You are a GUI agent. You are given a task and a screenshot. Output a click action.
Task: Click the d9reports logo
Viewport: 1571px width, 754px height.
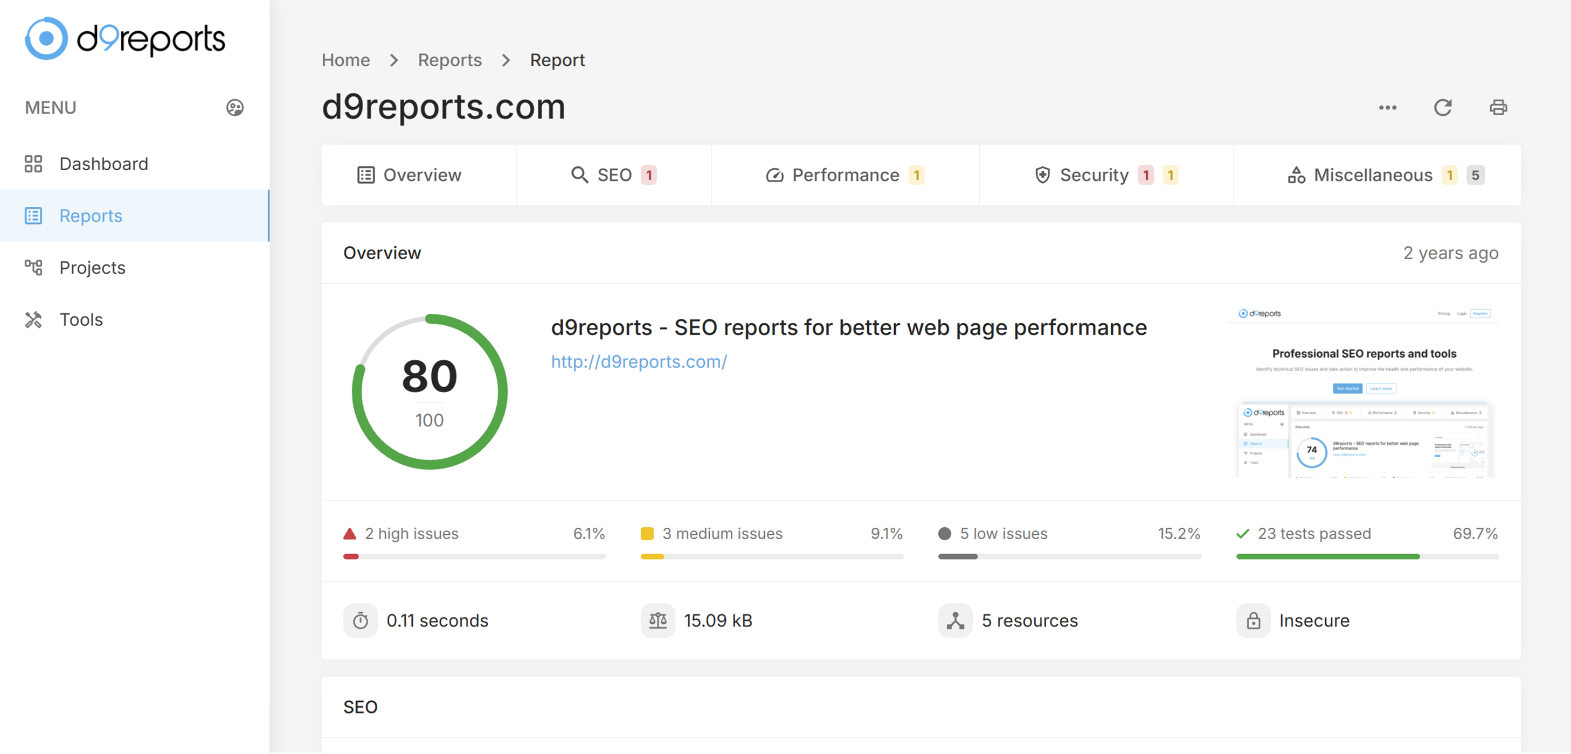coord(125,38)
